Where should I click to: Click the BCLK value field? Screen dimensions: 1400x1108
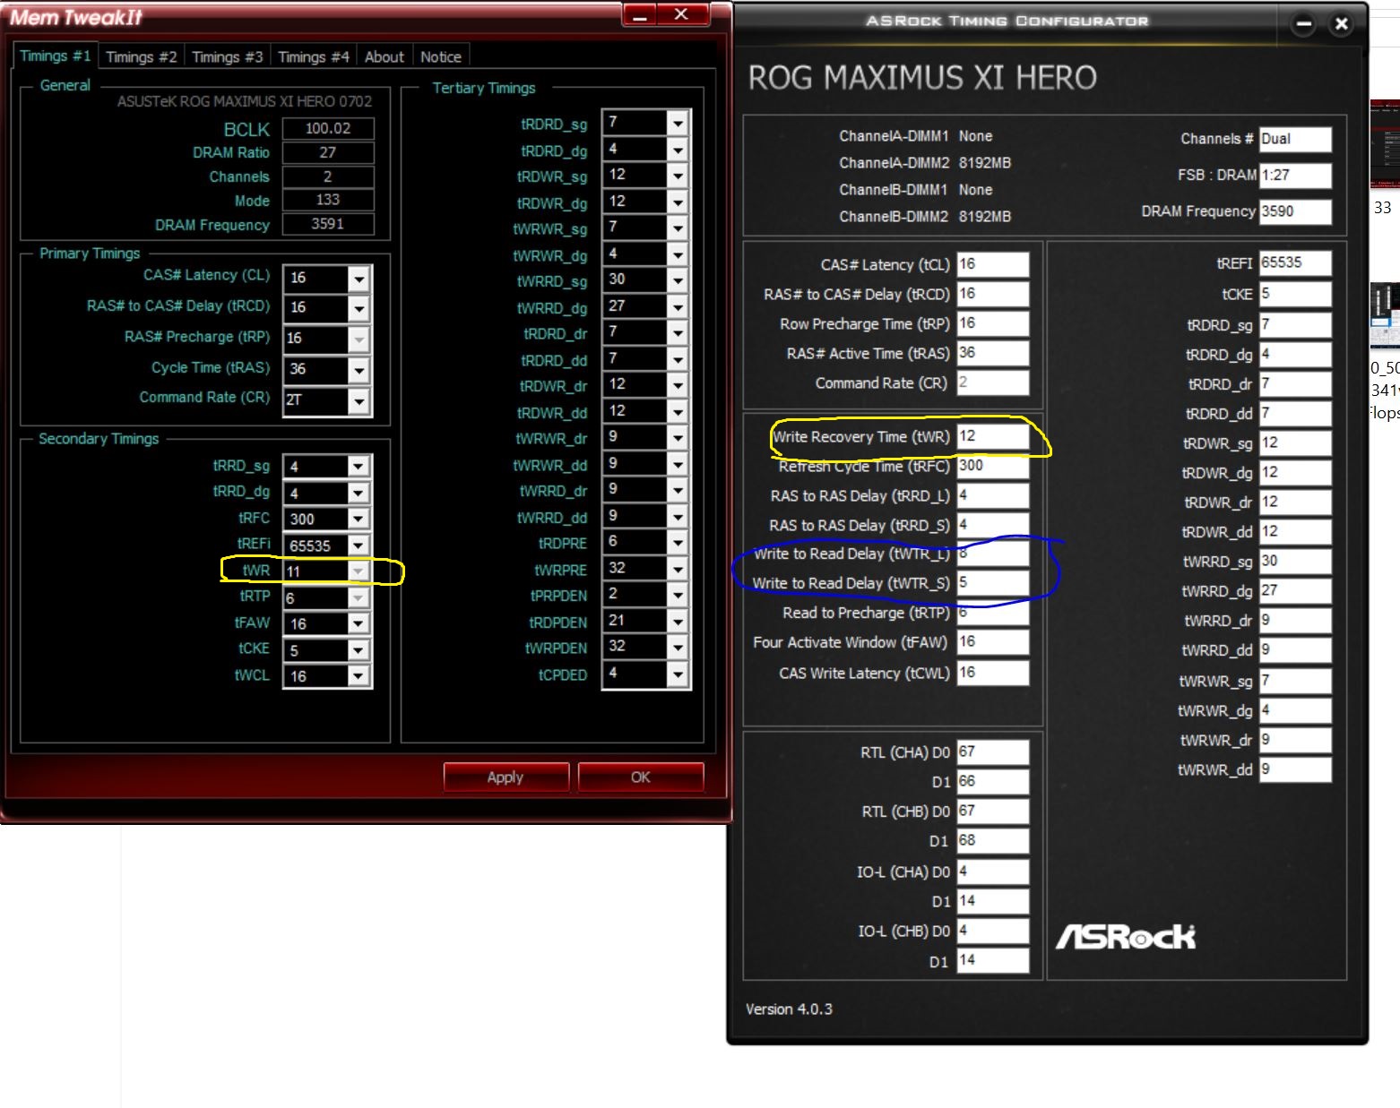tap(328, 128)
